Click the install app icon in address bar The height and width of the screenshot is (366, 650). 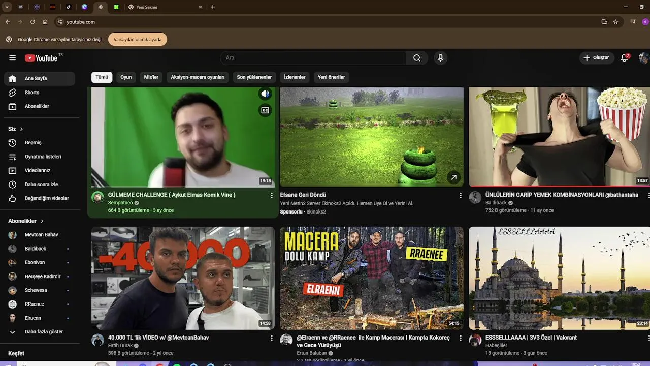[x=604, y=22]
